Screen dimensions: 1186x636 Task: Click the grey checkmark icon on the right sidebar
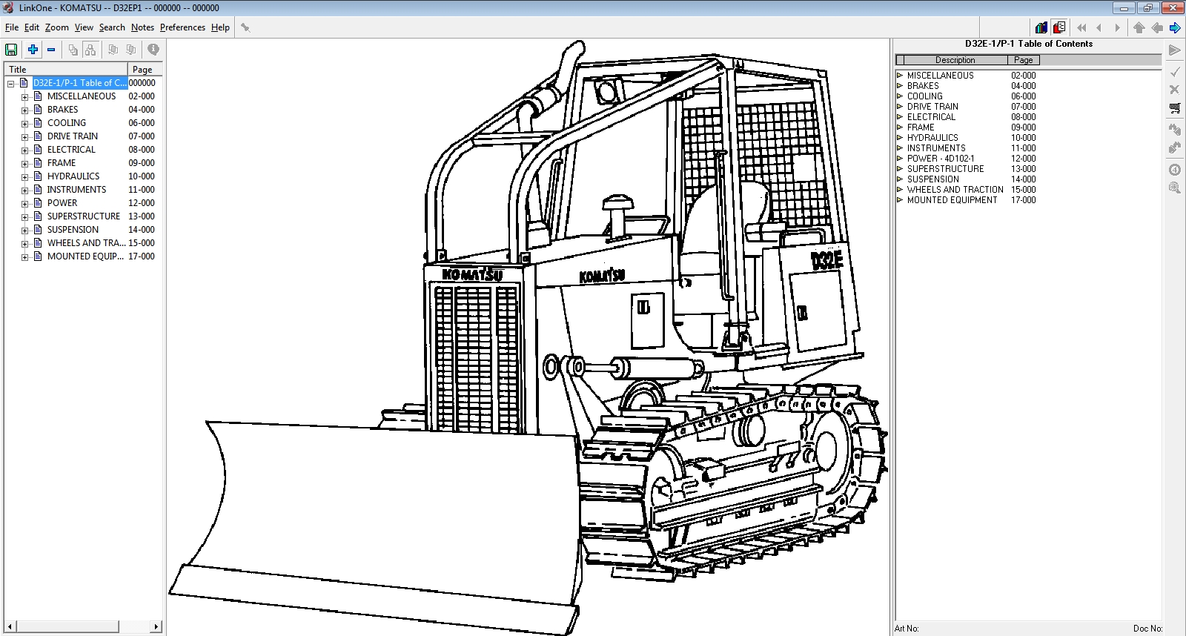tap(1175, 72)
